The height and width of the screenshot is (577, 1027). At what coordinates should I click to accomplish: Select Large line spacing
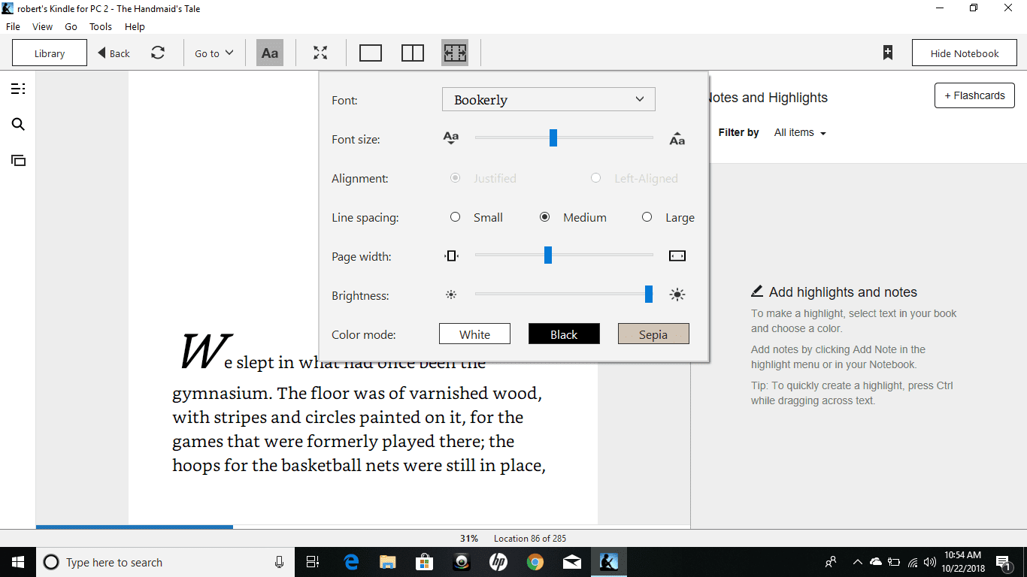coord(647,217)
